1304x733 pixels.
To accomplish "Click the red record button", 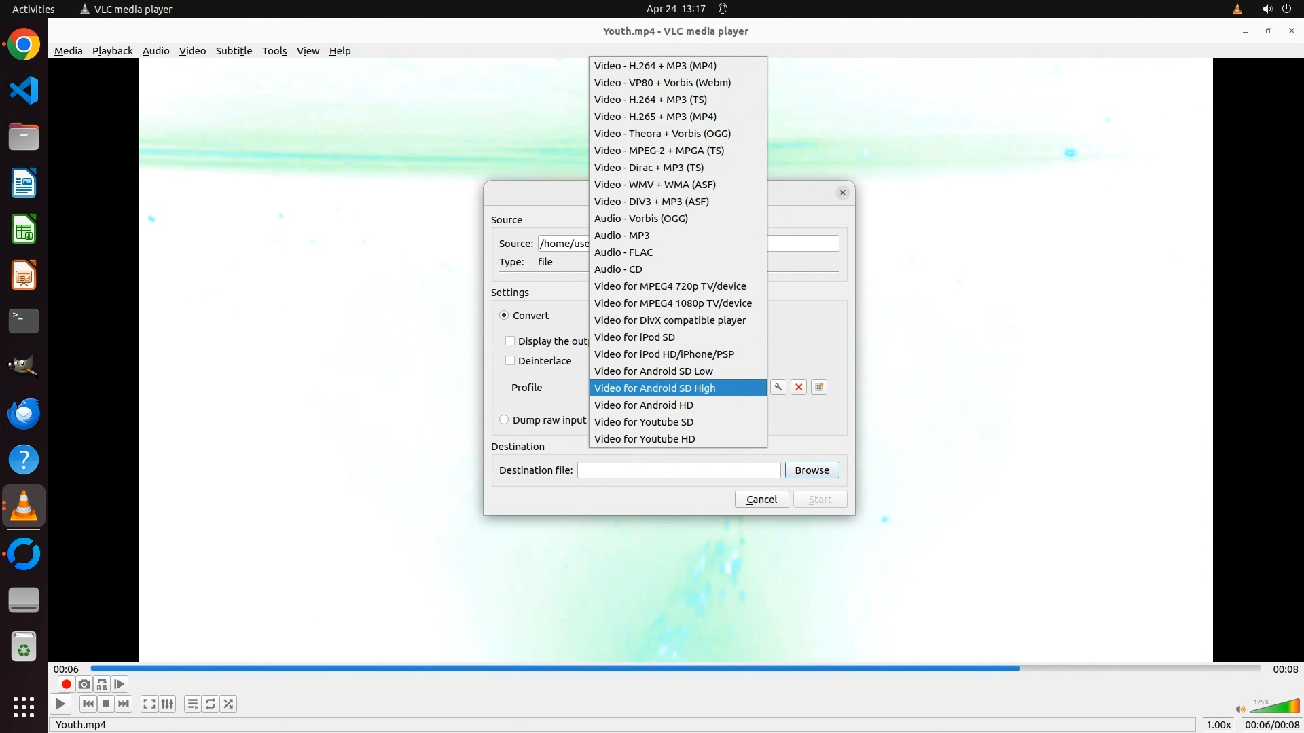I will click(x=66, y=684).
